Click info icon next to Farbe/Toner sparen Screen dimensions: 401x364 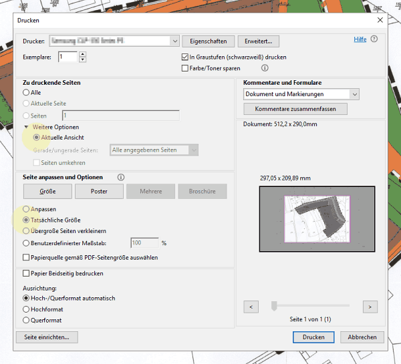click(265, 68)
